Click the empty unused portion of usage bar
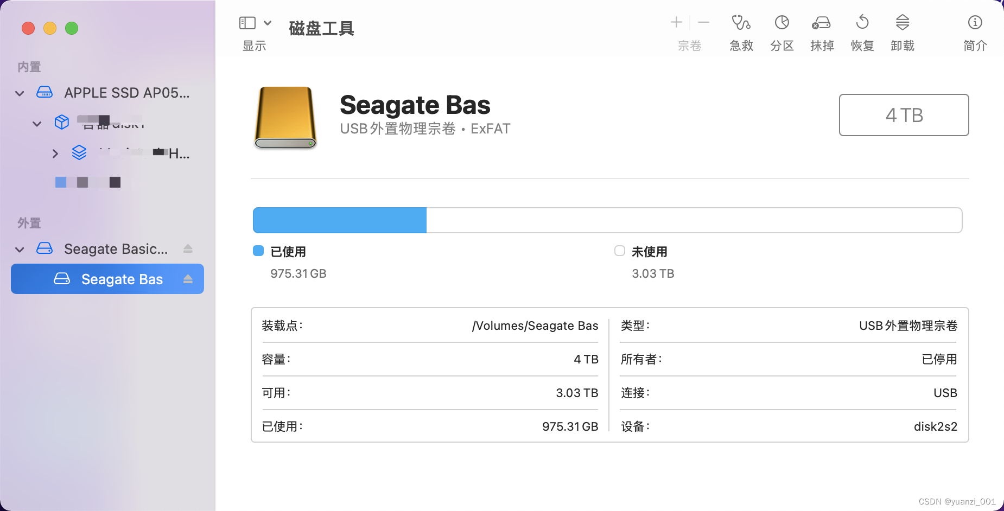Image resolution: width=1004 pixels, height=511 pixels. (x=694, y=220)
